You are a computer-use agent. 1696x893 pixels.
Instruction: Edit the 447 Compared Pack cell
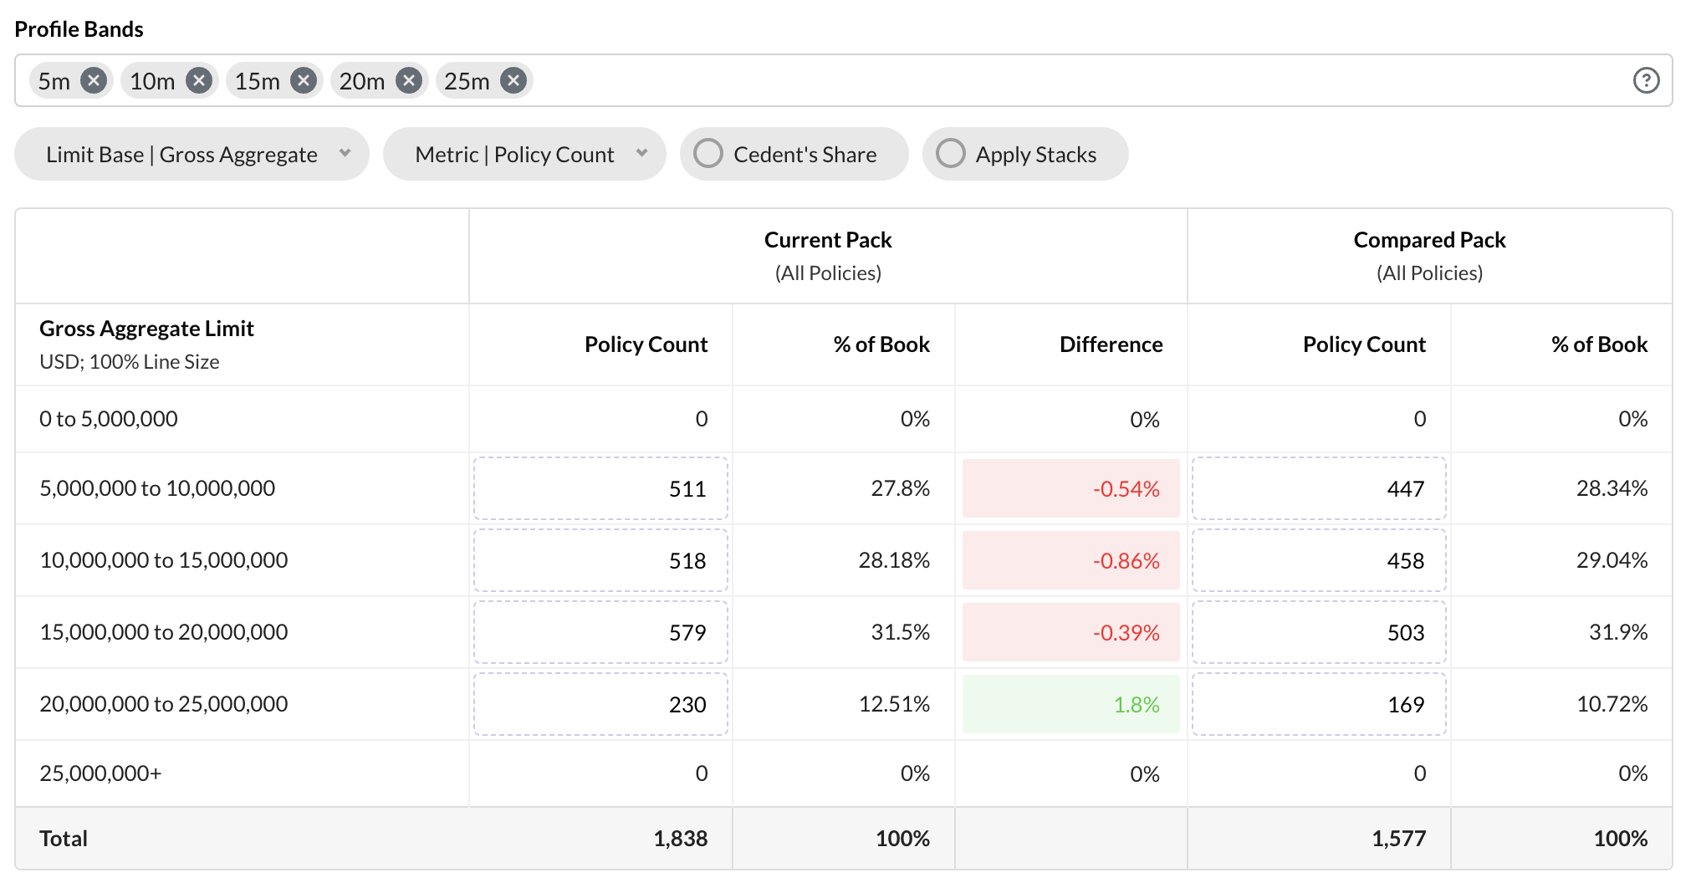pyautogui.click(x=1319, y=488)
